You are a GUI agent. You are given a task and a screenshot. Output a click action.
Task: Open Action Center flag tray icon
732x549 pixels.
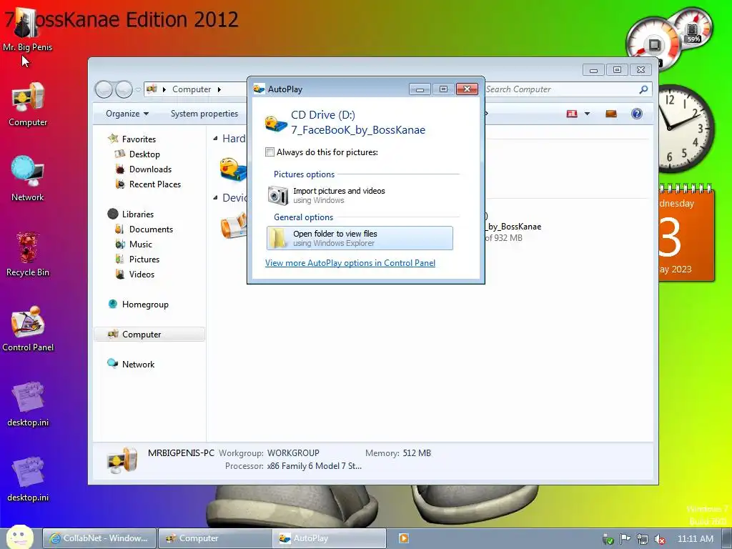625,539
